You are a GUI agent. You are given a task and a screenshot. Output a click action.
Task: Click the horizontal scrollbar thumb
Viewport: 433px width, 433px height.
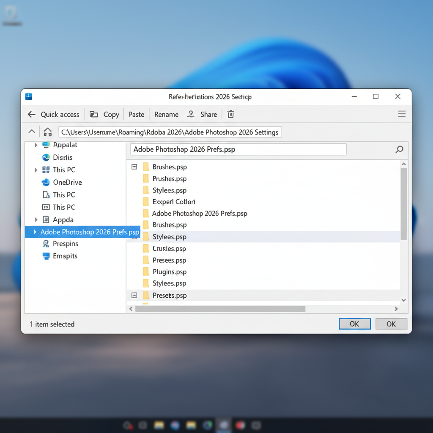point(220,309)
